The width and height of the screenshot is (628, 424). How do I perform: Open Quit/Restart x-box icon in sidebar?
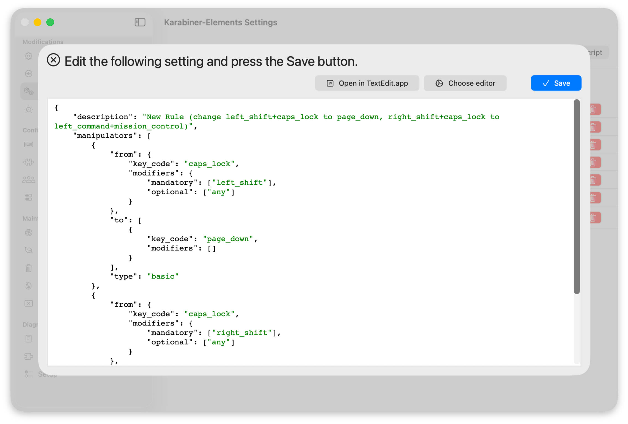[28, 303]
